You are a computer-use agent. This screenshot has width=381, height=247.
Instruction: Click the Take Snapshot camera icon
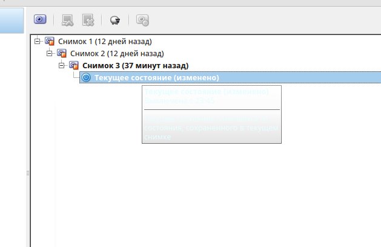[x=40, y=19]
